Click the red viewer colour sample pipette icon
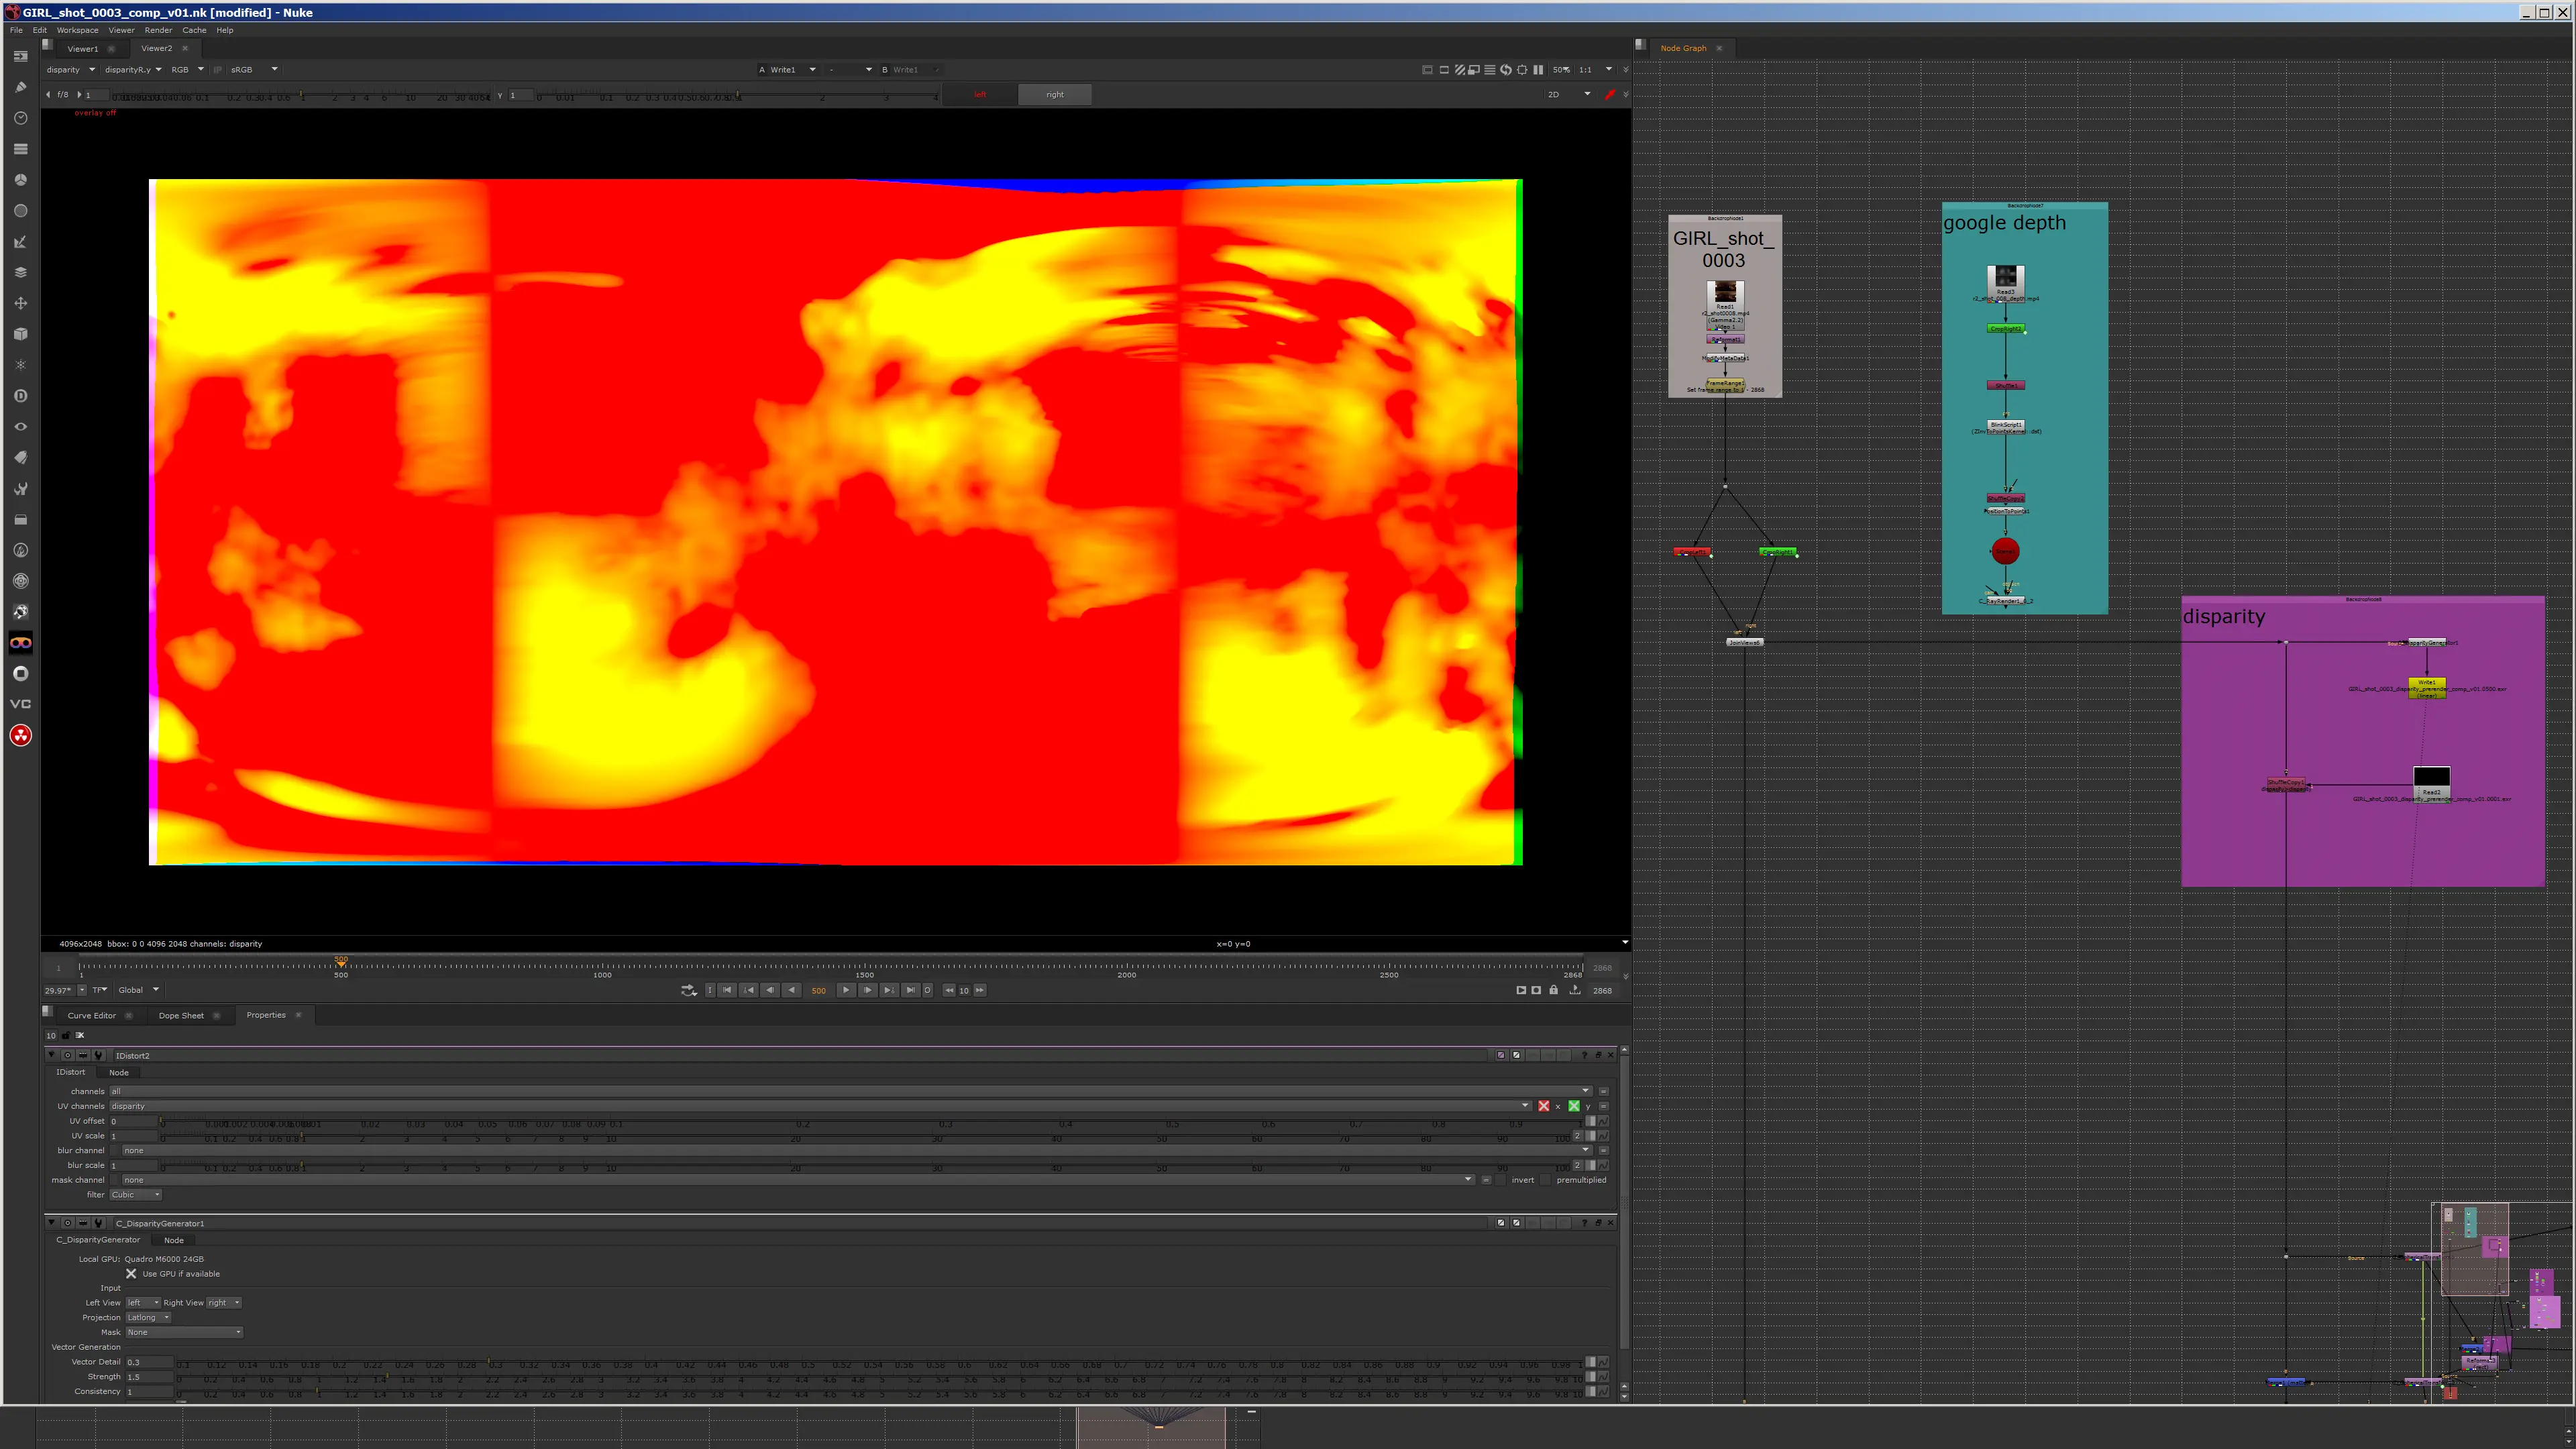This screenshot has width=2576, height=1449. (1609, 95)
